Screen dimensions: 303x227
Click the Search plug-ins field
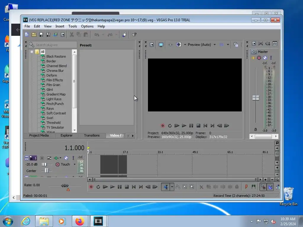point(53,45)
